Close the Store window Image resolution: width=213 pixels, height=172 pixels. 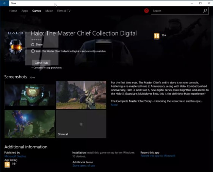pos(209,3)
